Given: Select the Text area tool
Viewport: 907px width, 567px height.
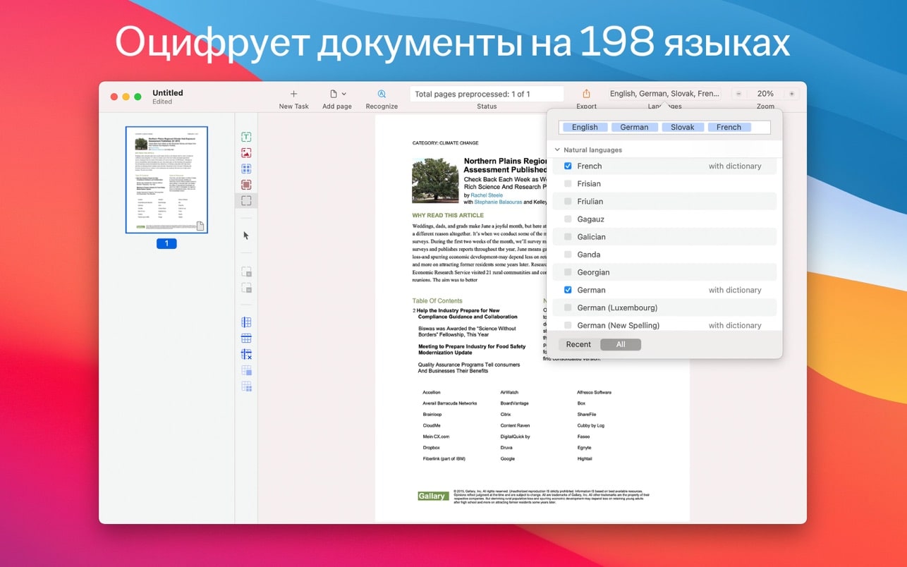Looking at the screenshot, I should [x=246, y=136].
